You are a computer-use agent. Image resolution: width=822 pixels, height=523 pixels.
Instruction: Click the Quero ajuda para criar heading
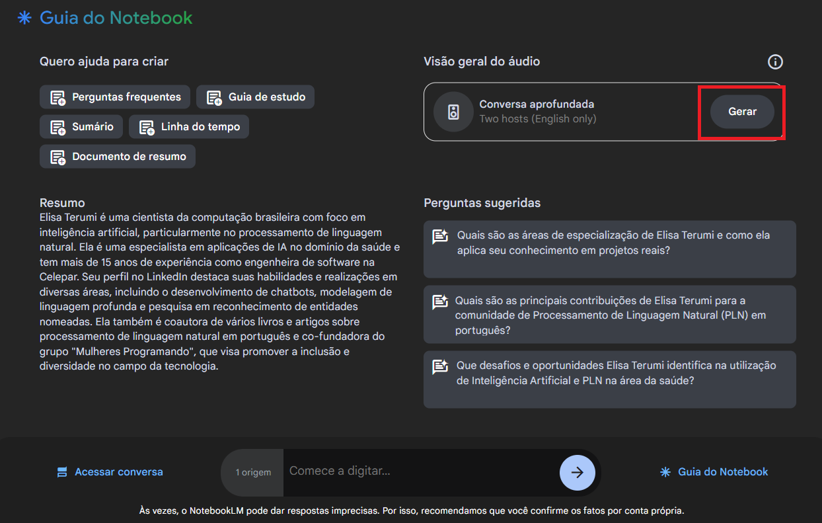104,61
